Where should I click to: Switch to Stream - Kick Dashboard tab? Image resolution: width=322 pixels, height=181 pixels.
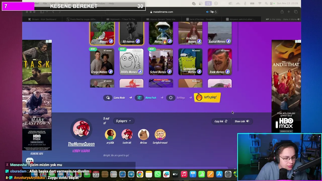[x=42, y=19]
